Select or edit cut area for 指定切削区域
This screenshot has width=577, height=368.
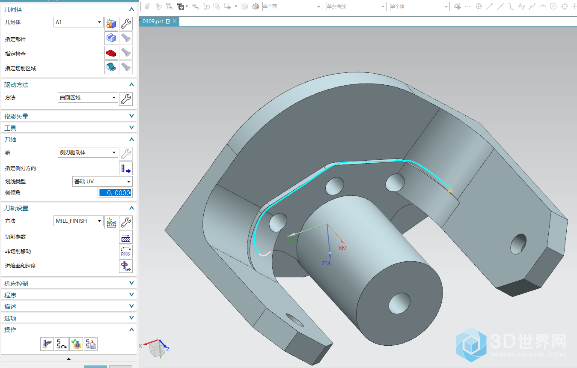[111, 67]
